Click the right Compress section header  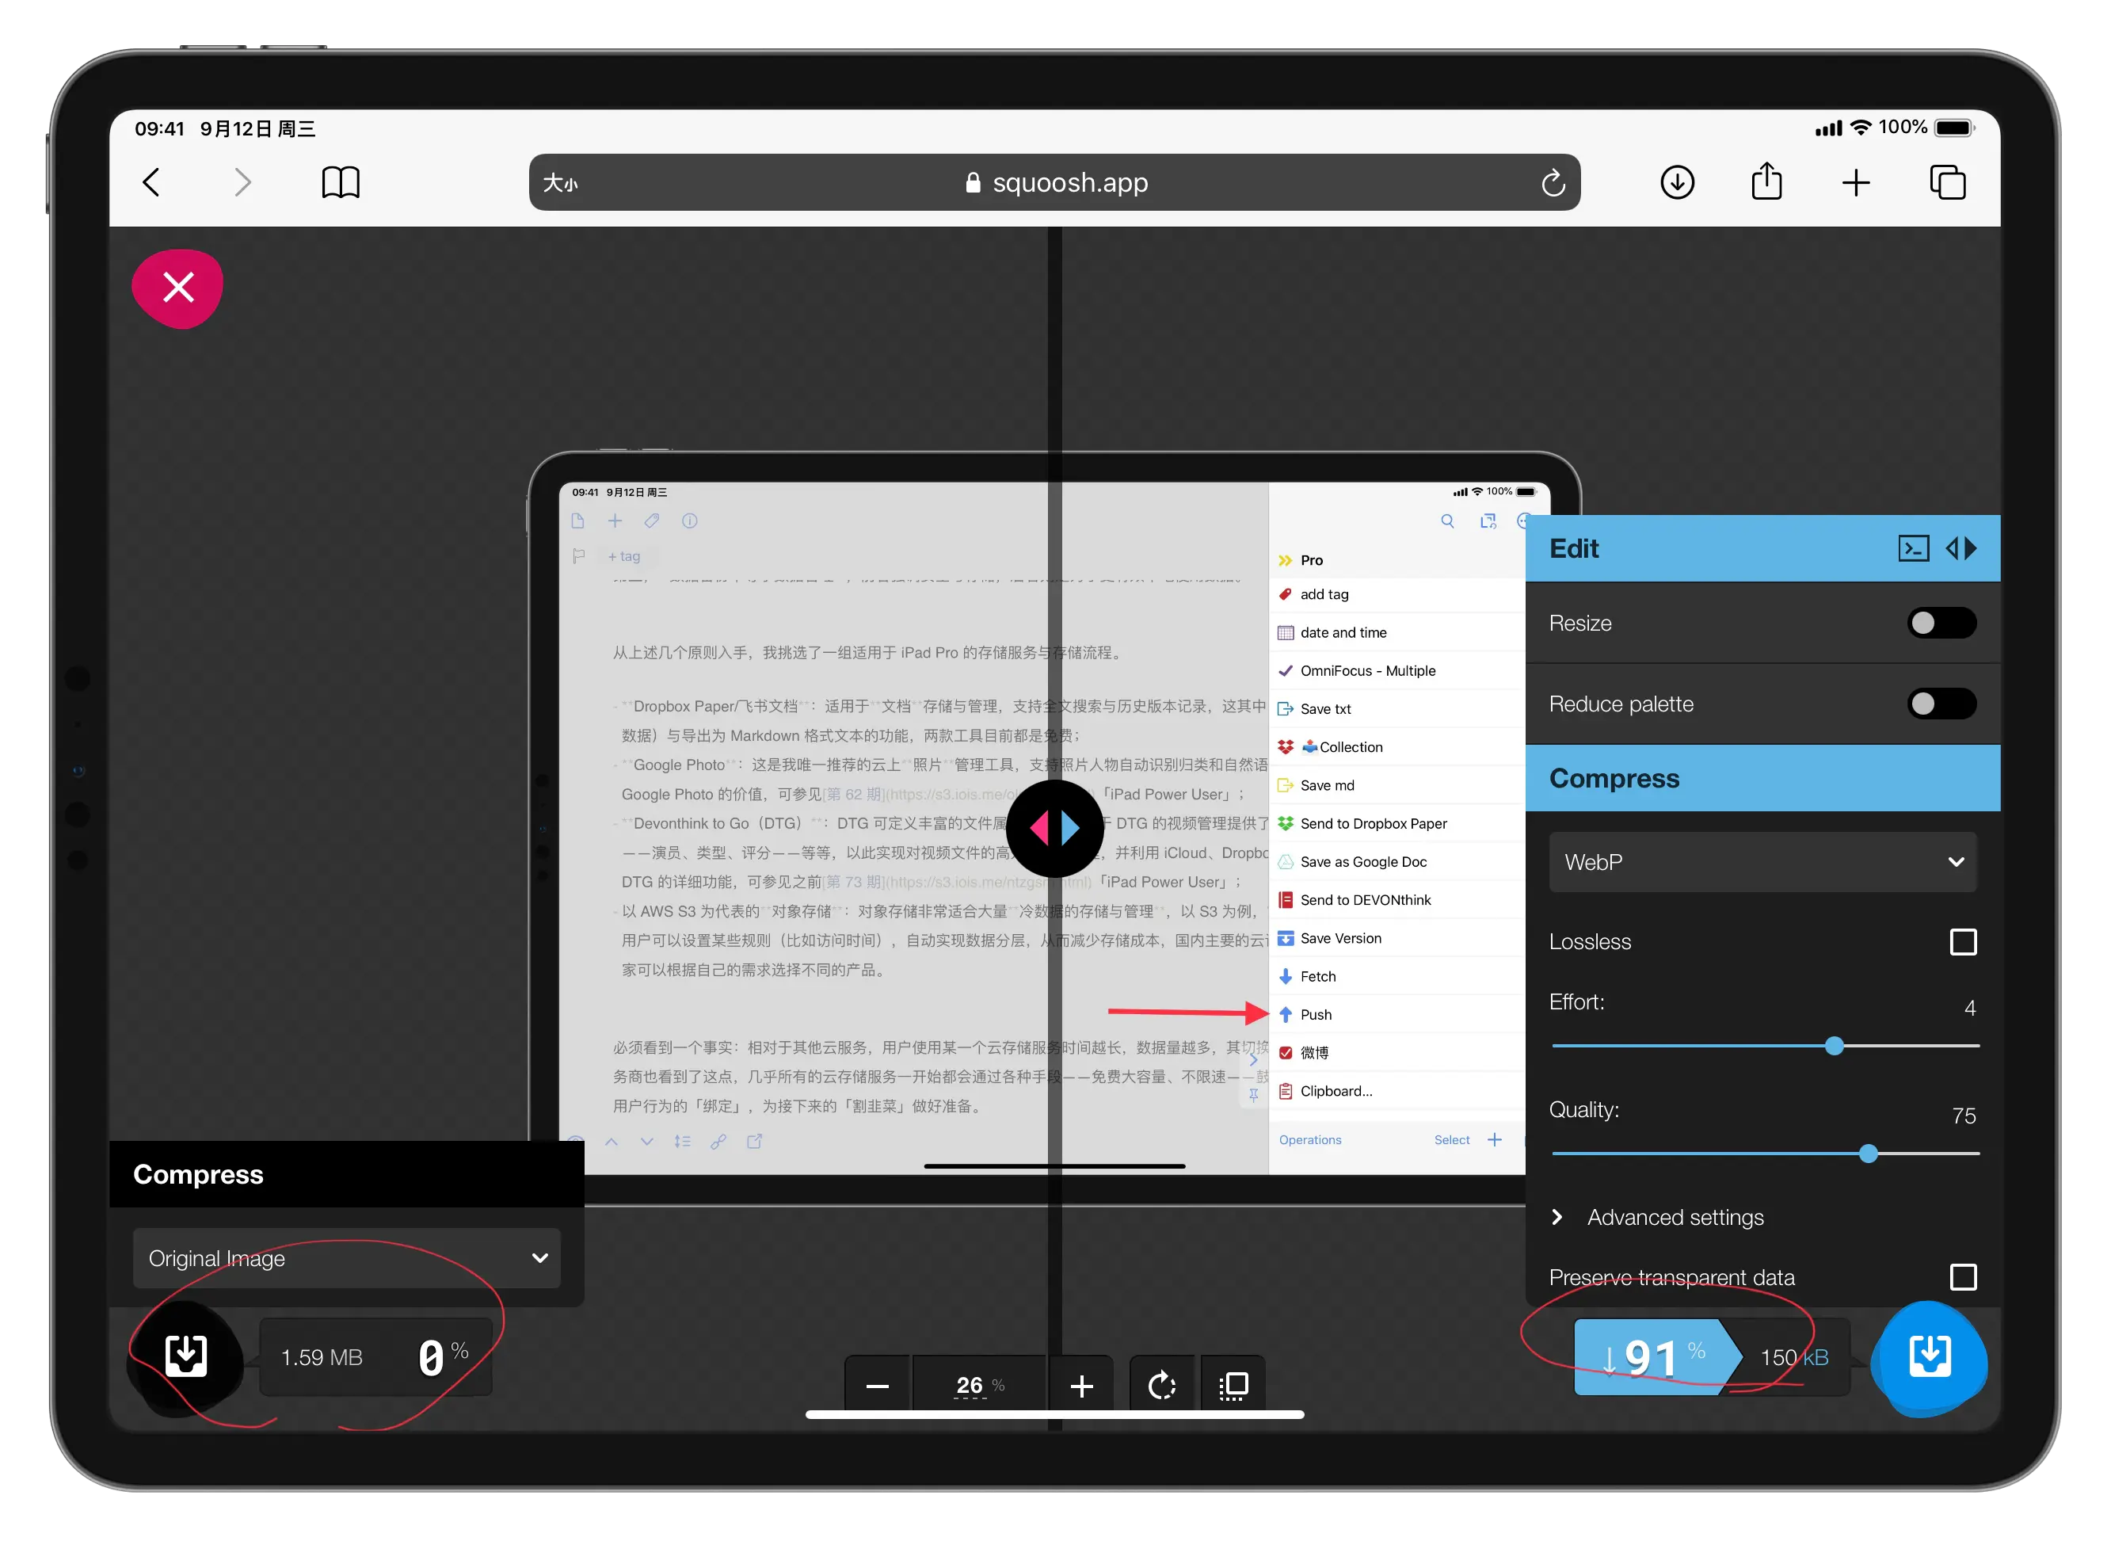(1762, 778)
